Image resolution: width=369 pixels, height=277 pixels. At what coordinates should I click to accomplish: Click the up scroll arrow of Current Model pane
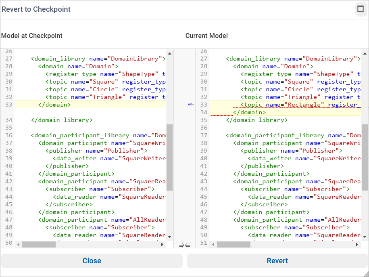(364, 53)
